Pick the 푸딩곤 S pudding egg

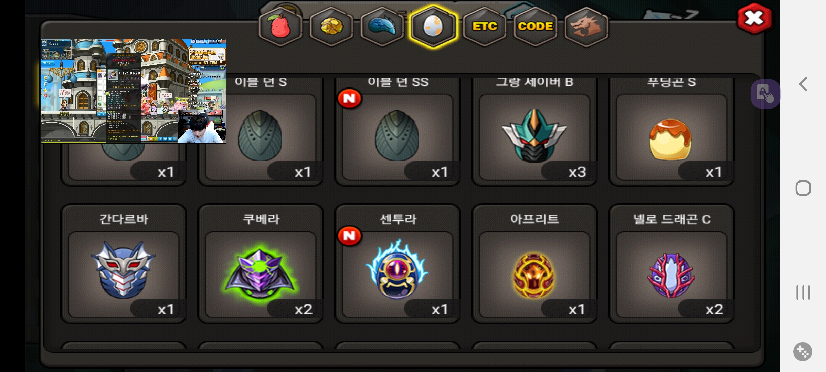[671, 131]
